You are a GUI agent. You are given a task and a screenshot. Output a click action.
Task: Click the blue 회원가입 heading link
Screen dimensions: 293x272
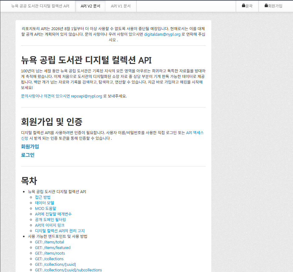point(30,147)
